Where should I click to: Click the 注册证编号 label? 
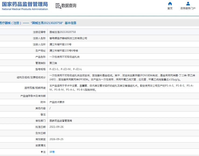coord(39,32)
